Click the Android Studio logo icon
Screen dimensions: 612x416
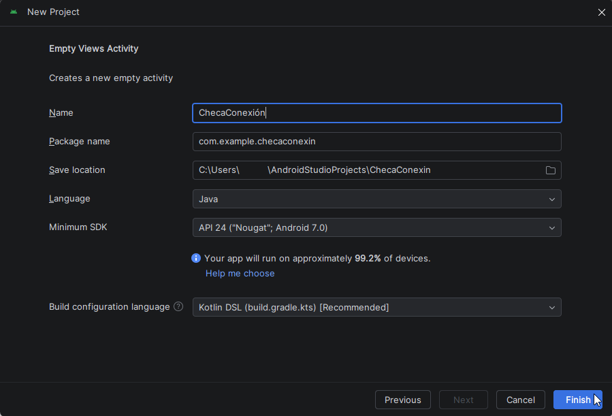pyautogui.click(x=14, y=12)
